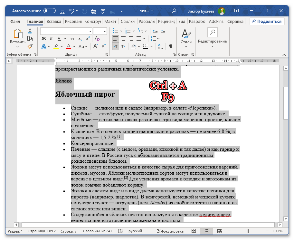Center align the paragraph
The image size is (294, 240).
click(123, 39)
